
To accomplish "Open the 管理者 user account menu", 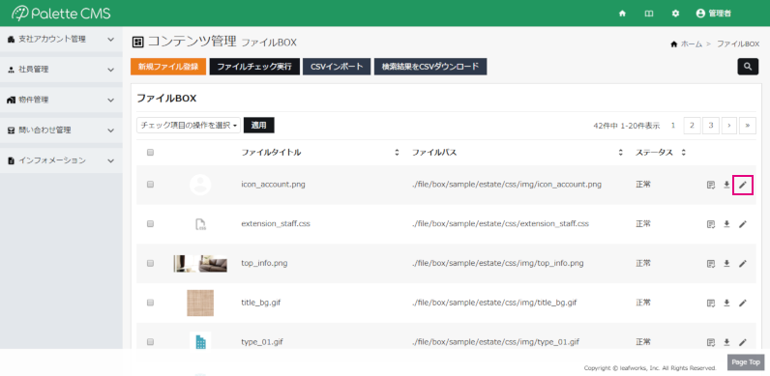I will 714,14.
